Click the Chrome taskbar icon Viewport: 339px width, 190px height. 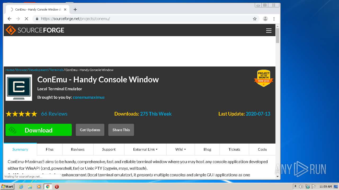pos(48,187)
